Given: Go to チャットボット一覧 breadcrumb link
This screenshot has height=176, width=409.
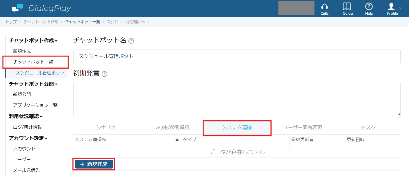Looking at the screenshot, I should (83, 22).
